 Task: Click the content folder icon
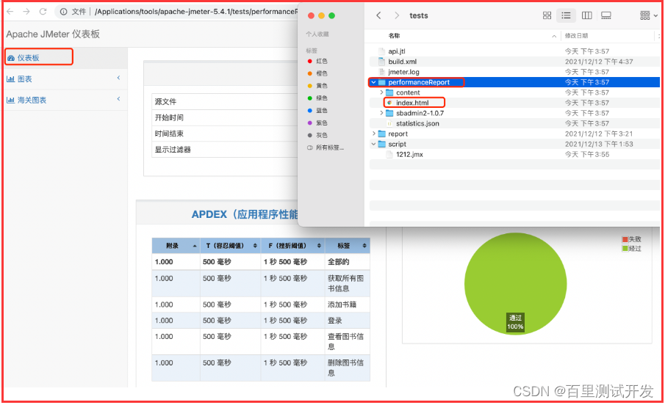389,92
